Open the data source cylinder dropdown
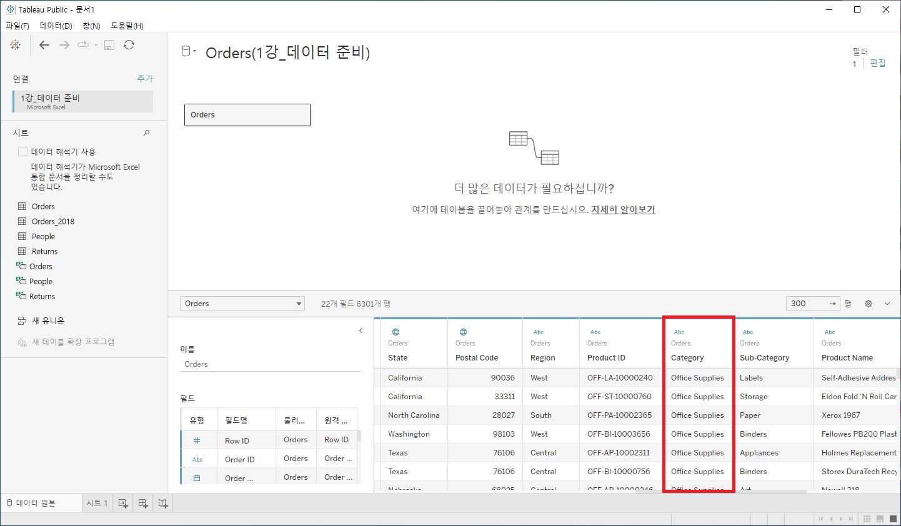Viewport: 901px width, 526px height. (189, 51)
